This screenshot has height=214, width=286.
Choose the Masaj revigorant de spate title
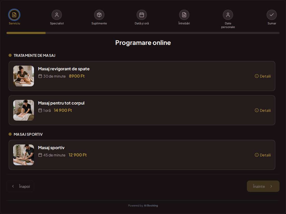click(64, 69)
